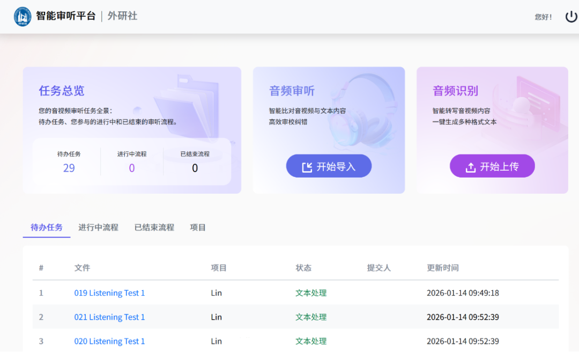Click the platform logo icon at top-left
This screenshot has height=353, width=579.
tap(23, 17)
